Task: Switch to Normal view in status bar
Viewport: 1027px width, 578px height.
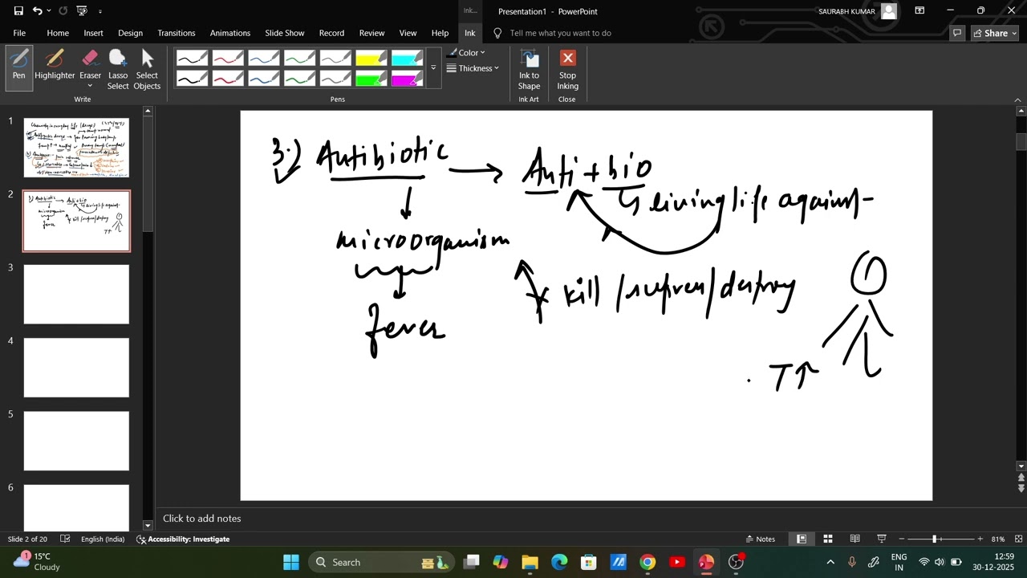Action: click(801, 539)
